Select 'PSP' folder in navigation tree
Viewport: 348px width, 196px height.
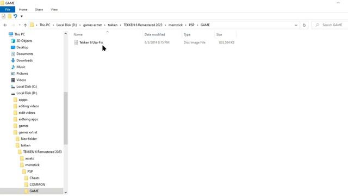(x=30, y=171)
